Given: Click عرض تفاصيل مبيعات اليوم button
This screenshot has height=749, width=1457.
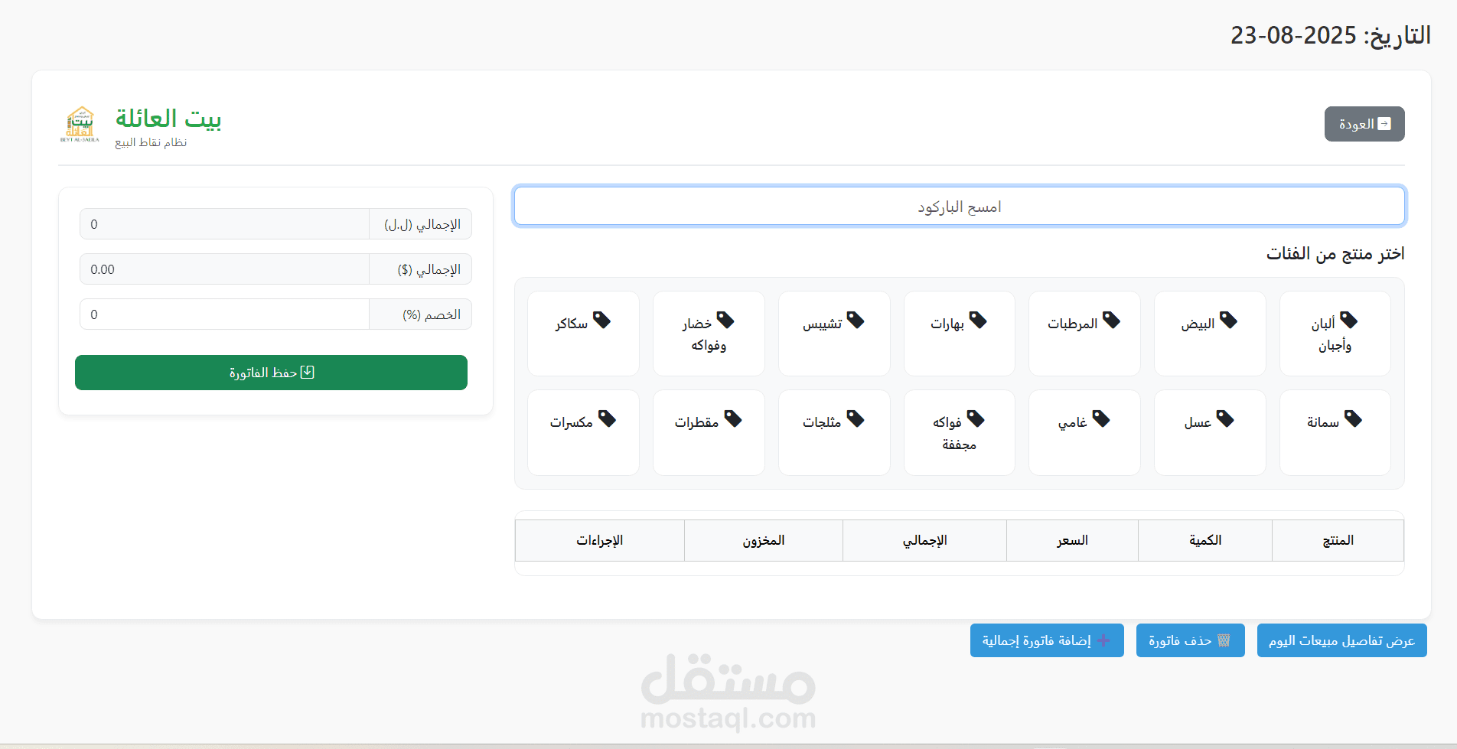Looking at the screenshot, I should point(1341,640).
